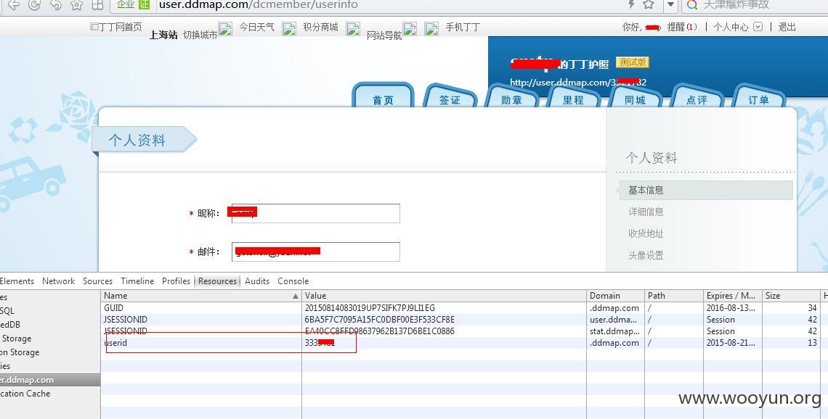This screenshot has height=419, width=828.
Task: Click GUID value 20150814083019UP7SIFK7PJ9LI1EG
Action: click(x=370, y=308)
